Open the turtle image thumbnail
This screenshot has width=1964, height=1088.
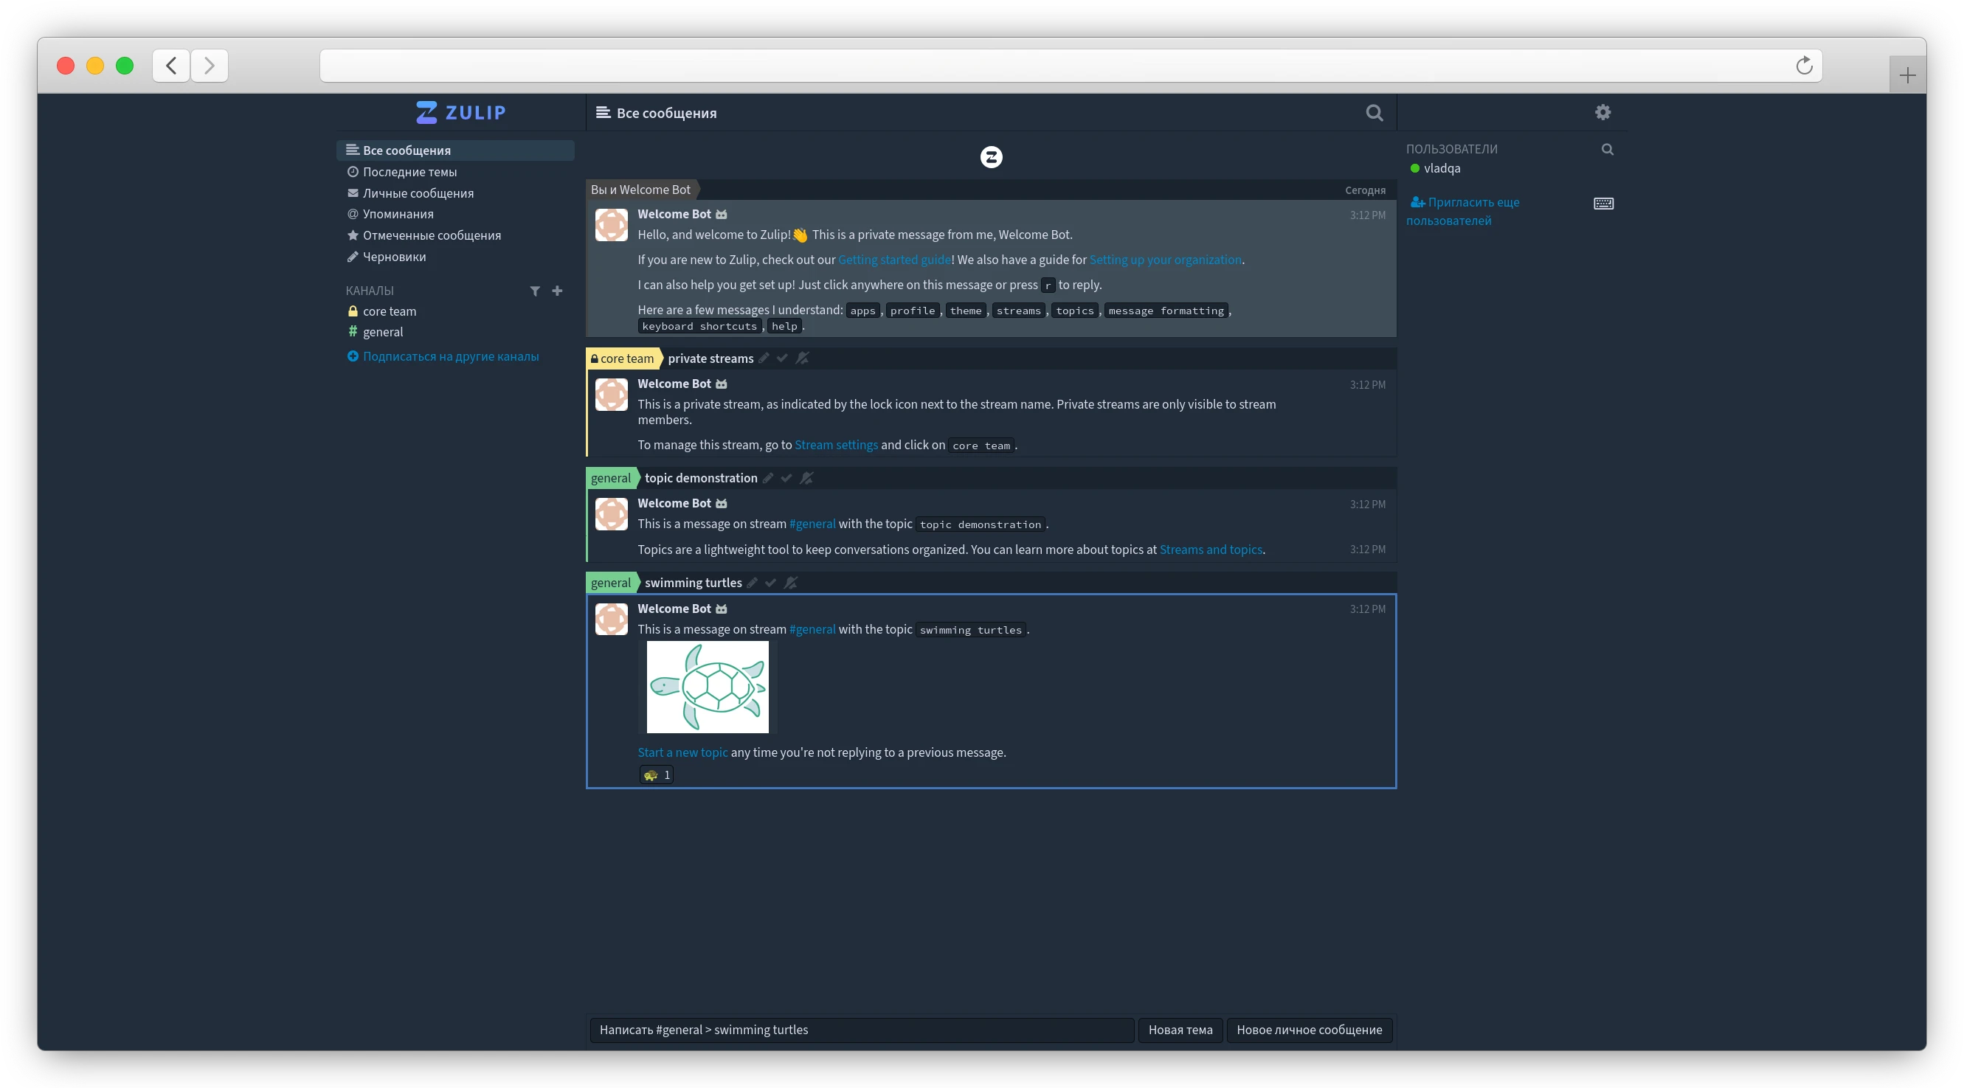pos(707,687)
